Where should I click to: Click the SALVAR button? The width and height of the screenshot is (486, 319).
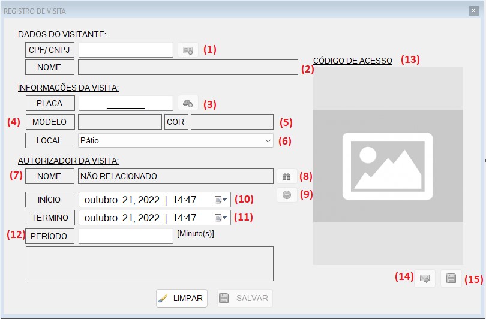click(x=245, y=298)
